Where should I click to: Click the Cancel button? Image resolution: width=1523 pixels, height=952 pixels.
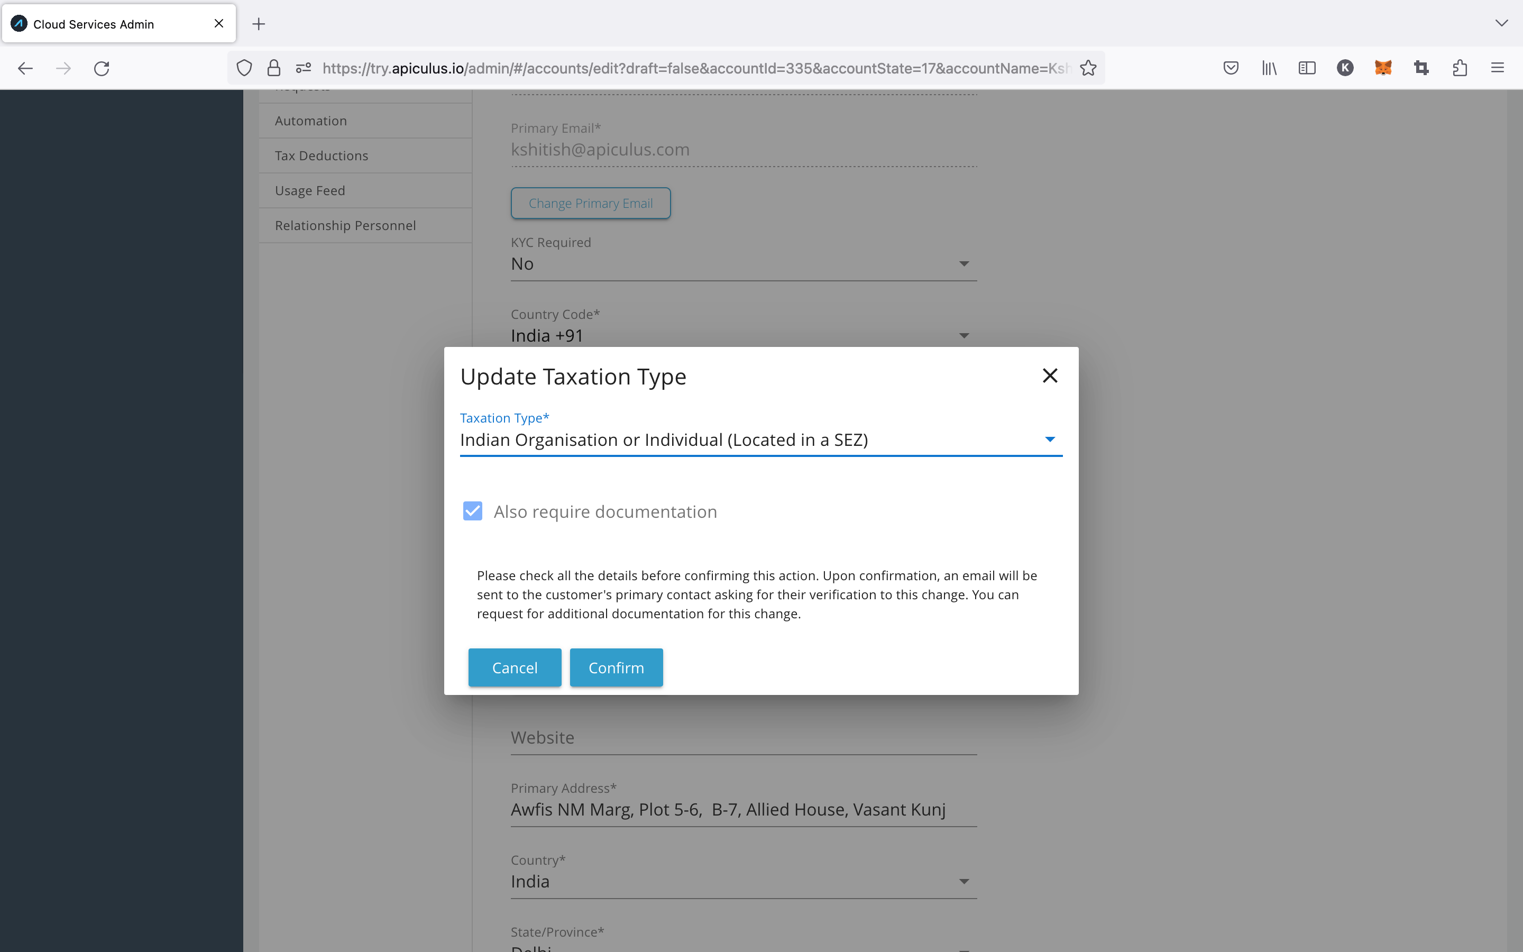pos(514,667)
